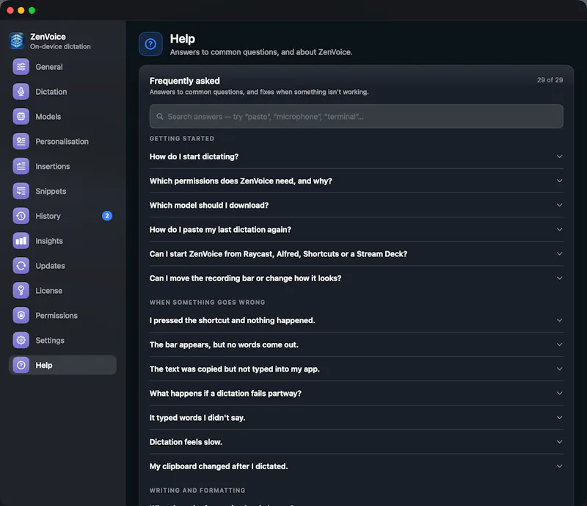
Task: Click the green maximize window button
Action: tap(32, 10)
